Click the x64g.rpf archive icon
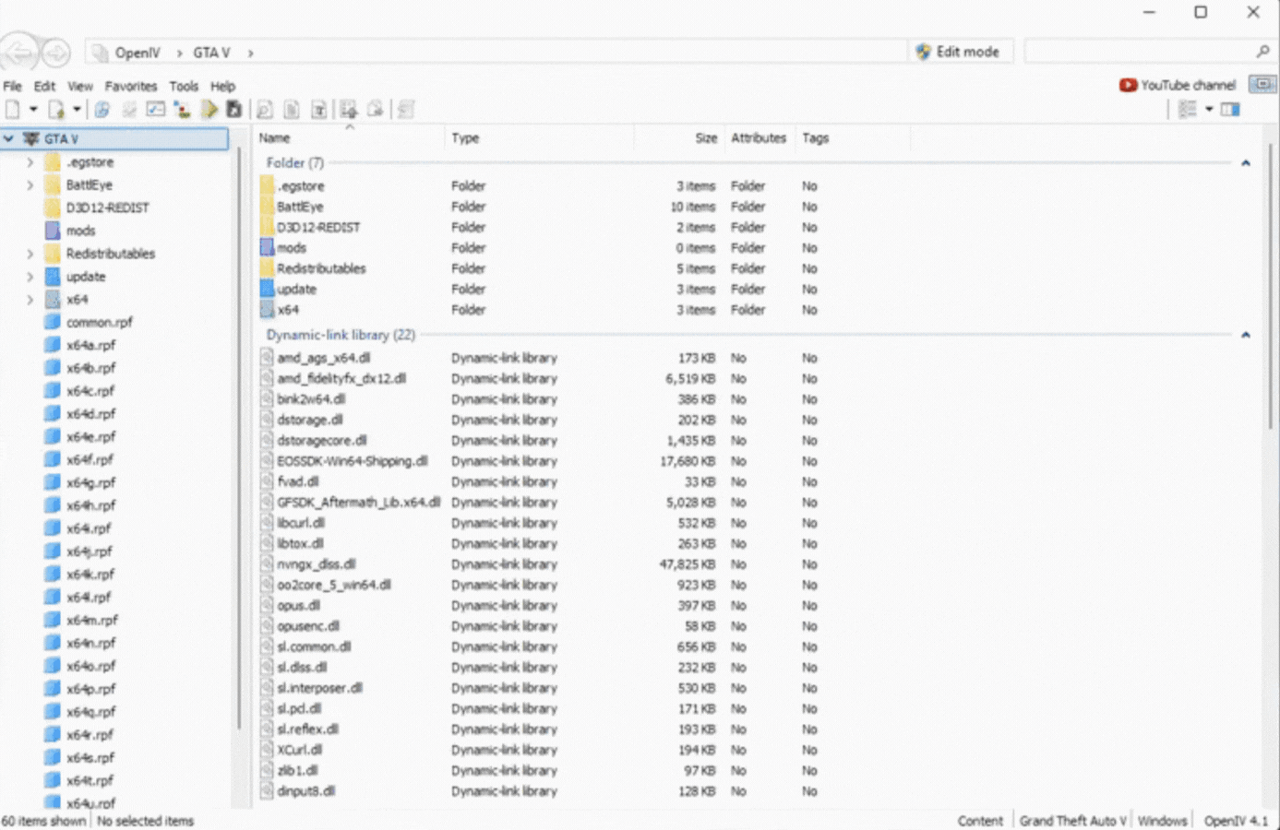This screenshot has height=830, width=1280. click(53, 482)
